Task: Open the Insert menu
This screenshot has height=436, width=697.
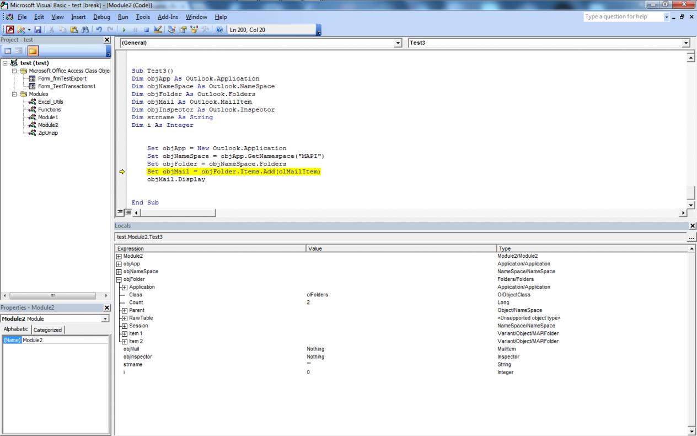Action: point(78,17)
